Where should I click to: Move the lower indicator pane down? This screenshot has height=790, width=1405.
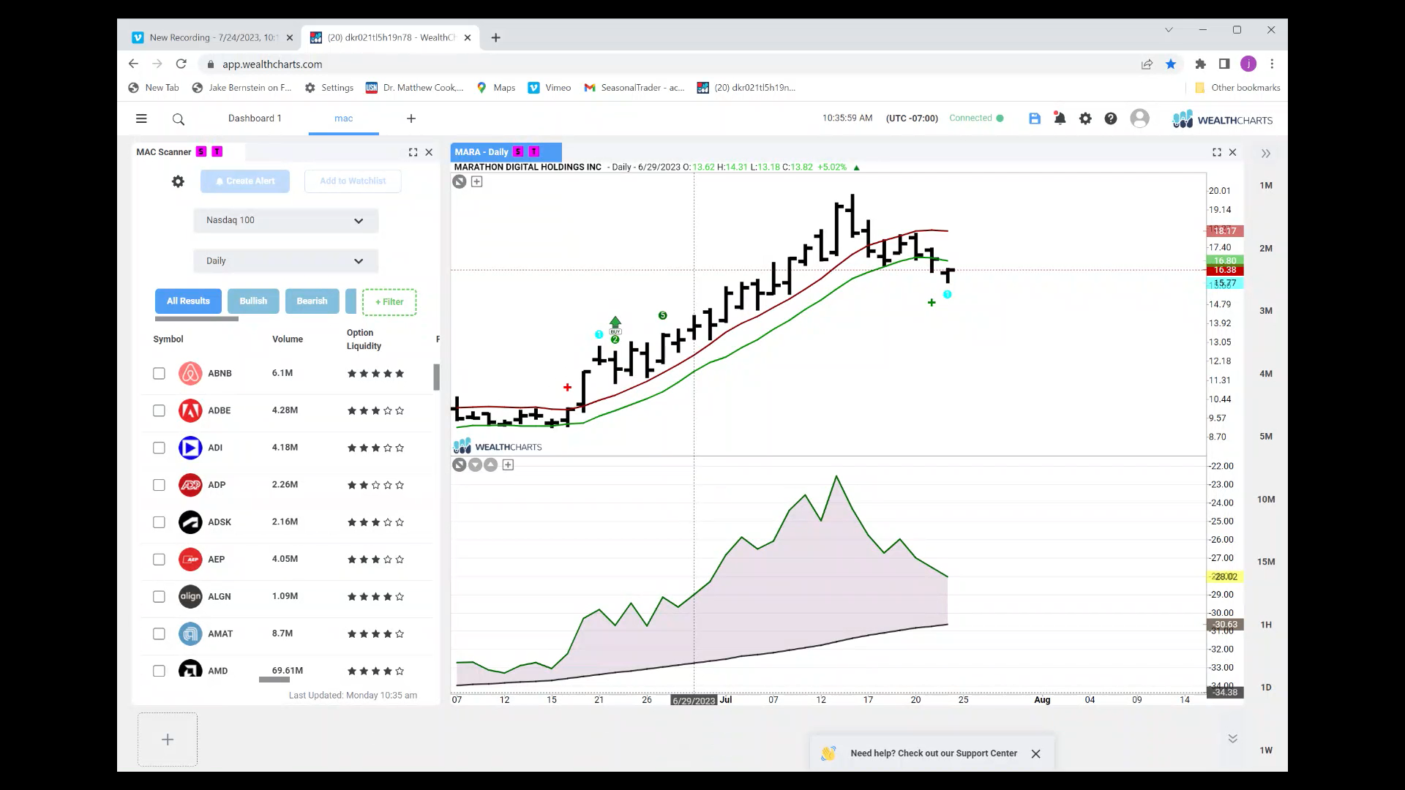[475, 464]
